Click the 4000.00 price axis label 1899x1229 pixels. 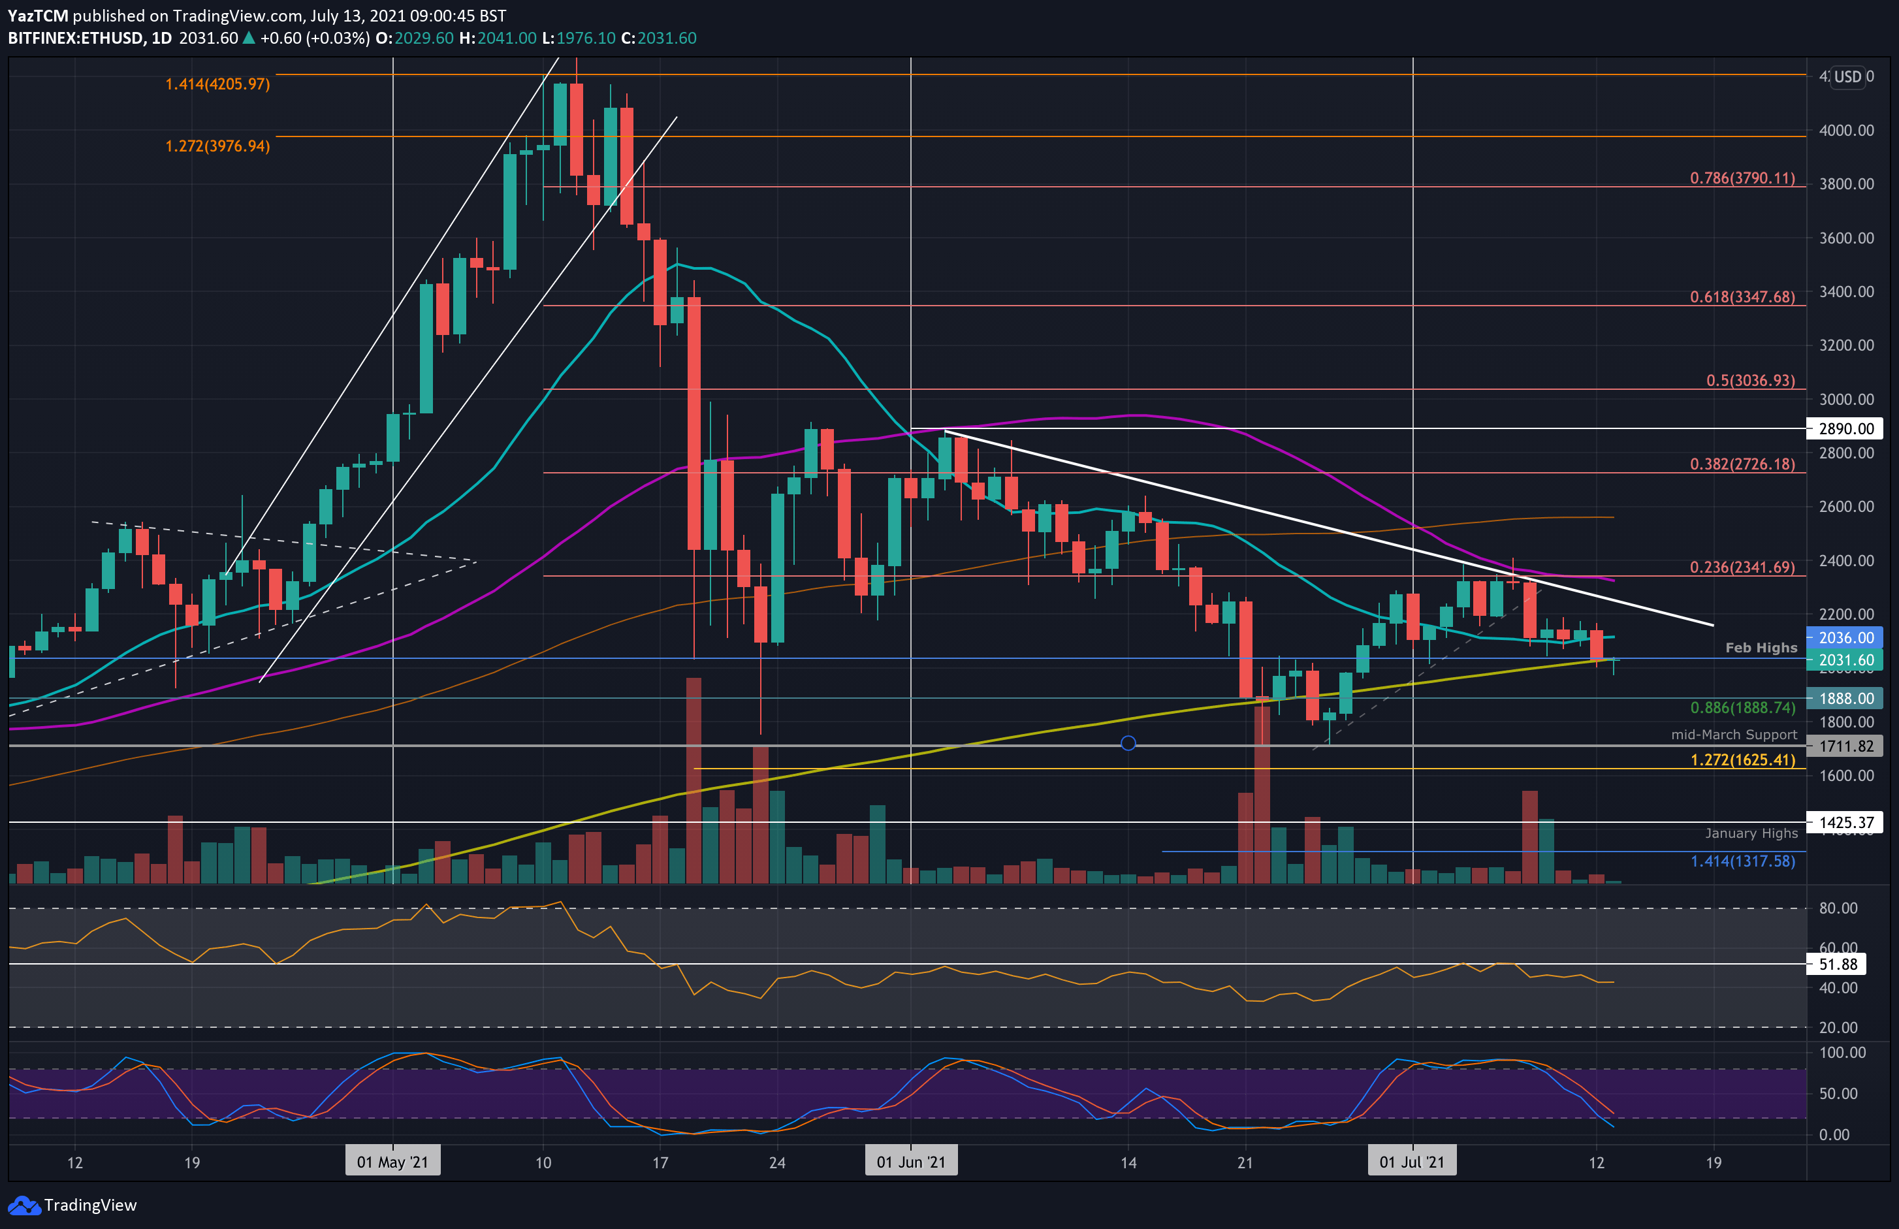coord(1846,130)
